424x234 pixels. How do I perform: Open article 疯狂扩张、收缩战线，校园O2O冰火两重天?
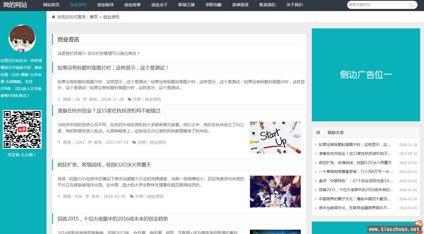point(104,165)
